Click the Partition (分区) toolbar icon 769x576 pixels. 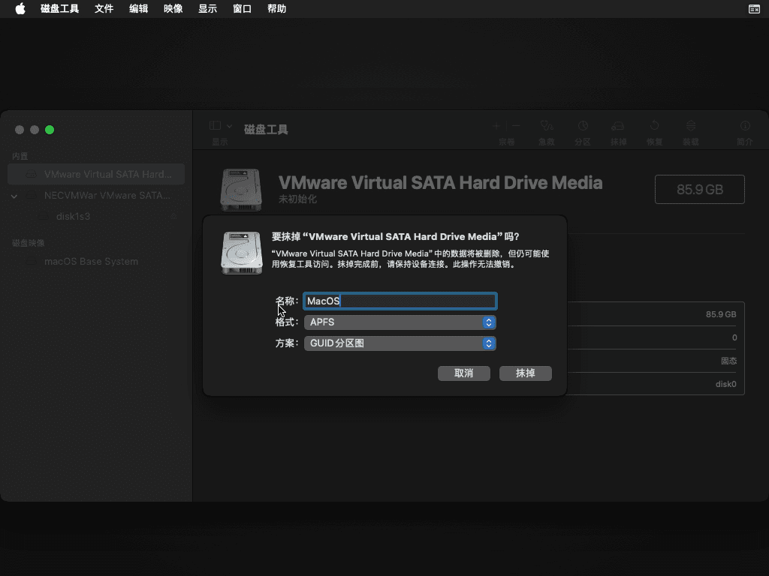pos(583,127)
